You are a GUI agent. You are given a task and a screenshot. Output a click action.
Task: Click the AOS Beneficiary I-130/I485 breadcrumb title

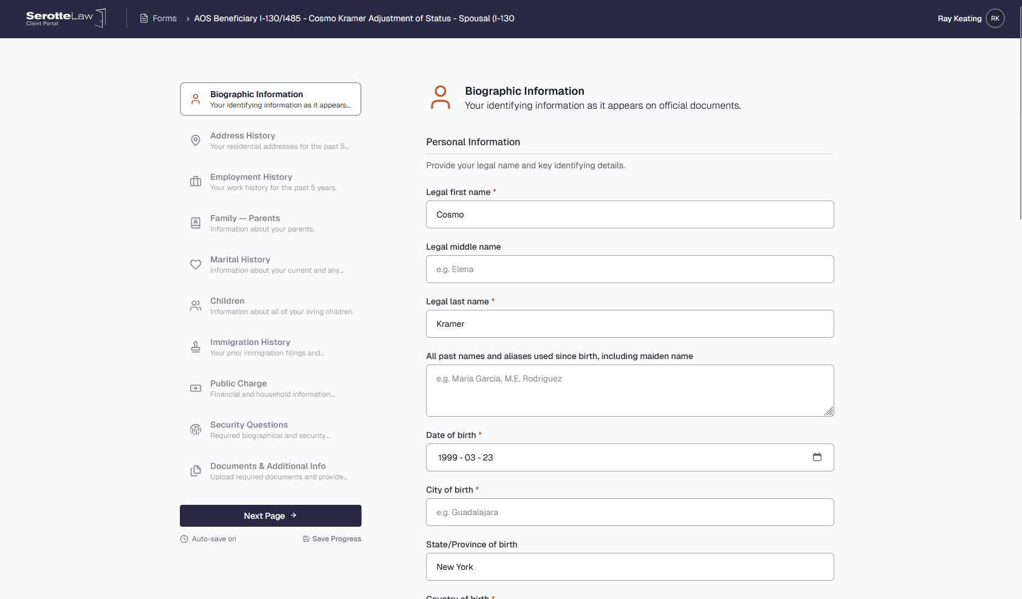pos(354,18)
